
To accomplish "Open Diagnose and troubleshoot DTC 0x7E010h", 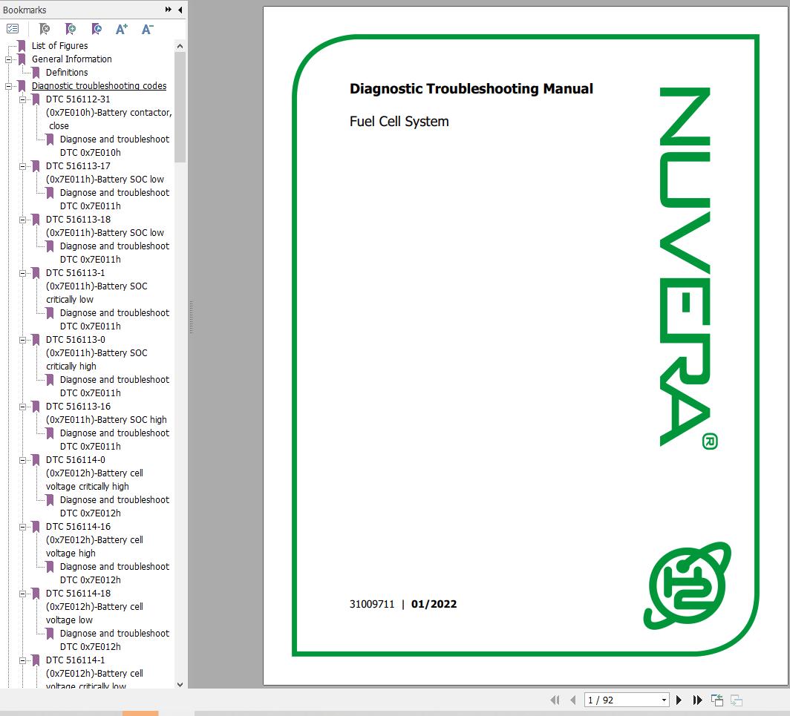I will (x=114, y=145).
